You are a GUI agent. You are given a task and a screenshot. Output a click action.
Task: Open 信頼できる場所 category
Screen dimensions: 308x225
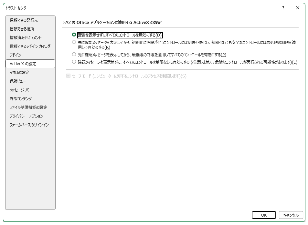click(x=22, y=29)
